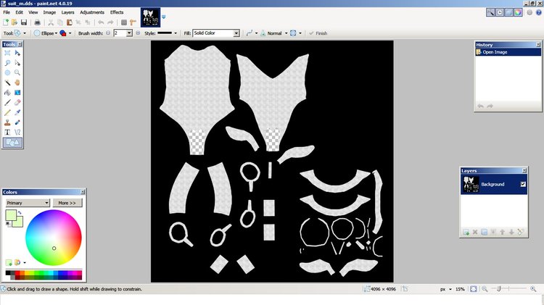
Task: Select the Ellipse Select tool
Action: point(7,72)
